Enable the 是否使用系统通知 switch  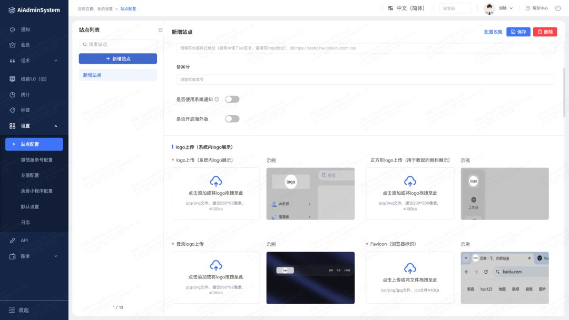pos(232,99)
